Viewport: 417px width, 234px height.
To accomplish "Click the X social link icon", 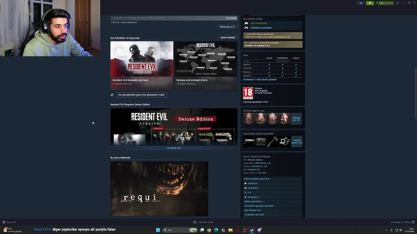I will [x=245, y=192].
